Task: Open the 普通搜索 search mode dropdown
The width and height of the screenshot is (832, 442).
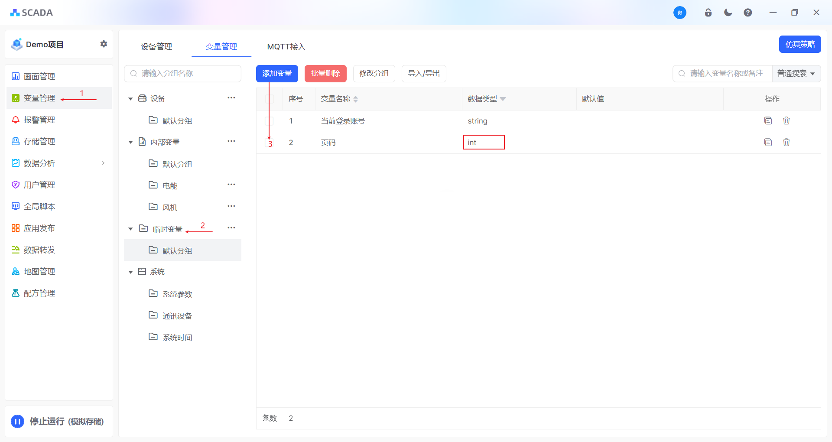Action: pyautogui.click(x=796, y=74)
